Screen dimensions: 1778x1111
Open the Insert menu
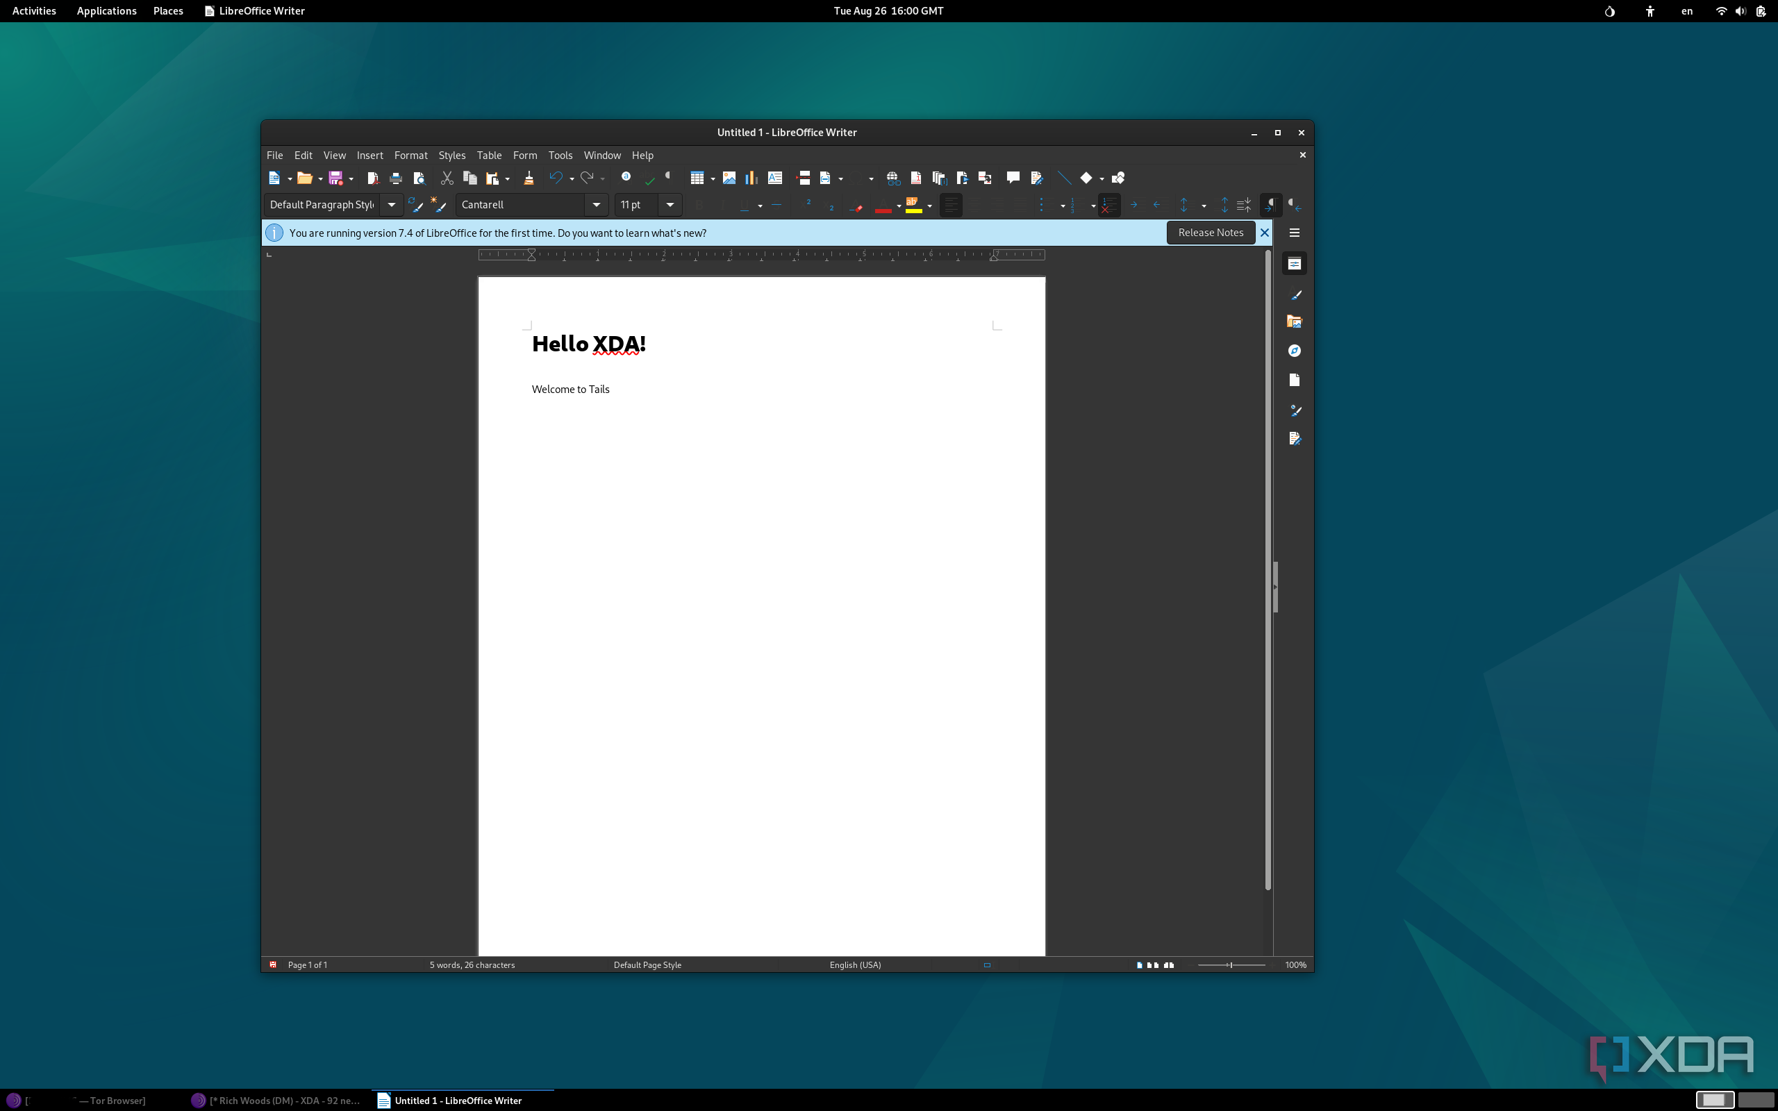click(x=369, y=155)
